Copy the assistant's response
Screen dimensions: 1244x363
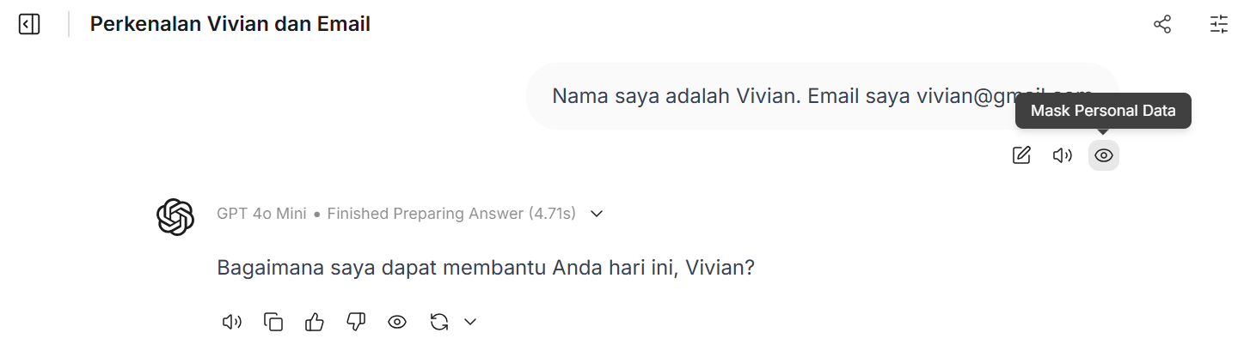[273, 322]
